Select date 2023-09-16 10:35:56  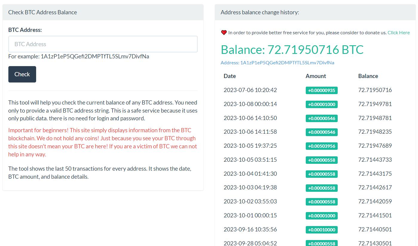coord(250,229)
